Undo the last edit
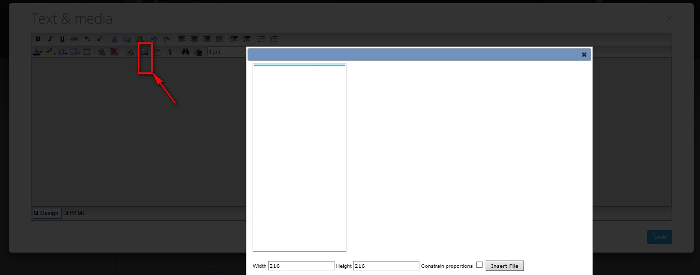This screenshot has height=275, width=700. (154, 39)
